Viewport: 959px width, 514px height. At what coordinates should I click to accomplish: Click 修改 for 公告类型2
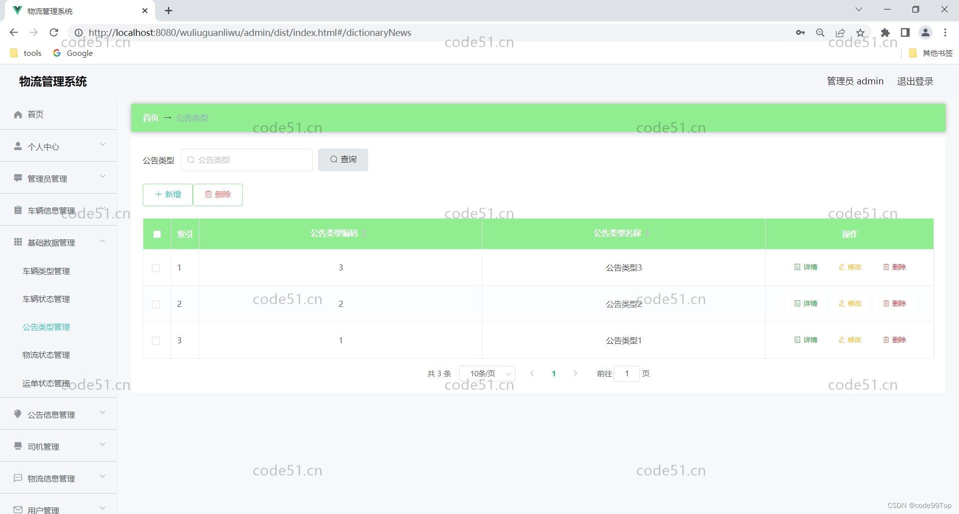point(850,303)
